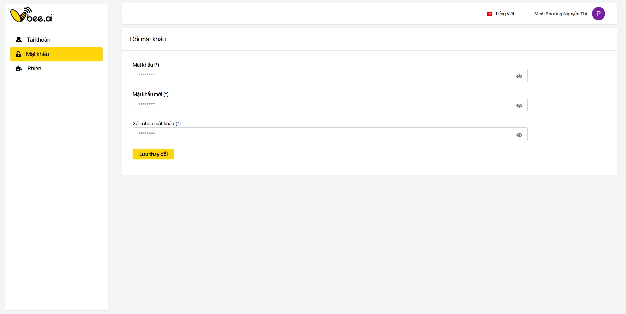This screenshot has width=626, height=314.
Task: Click the puzzle piece icon beside Phiên
Action: pyautogui.click(x=19, y=68)
